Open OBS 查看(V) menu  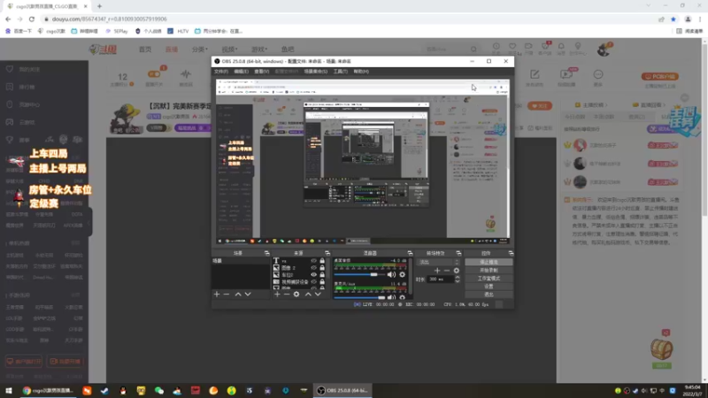point(261,72)
